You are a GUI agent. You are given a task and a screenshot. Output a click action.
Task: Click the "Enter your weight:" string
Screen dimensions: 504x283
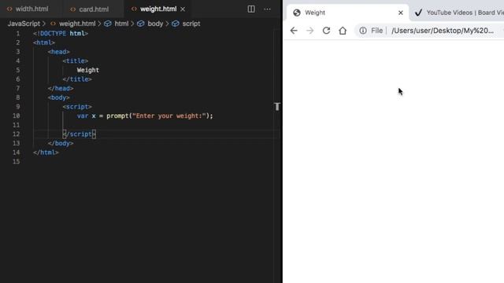[169, 116]
